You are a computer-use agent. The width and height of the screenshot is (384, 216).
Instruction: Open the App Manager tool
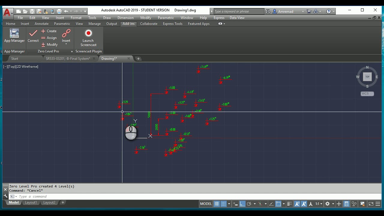pos(14,35)
